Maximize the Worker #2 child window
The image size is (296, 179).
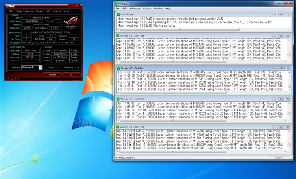coord(282,68)
